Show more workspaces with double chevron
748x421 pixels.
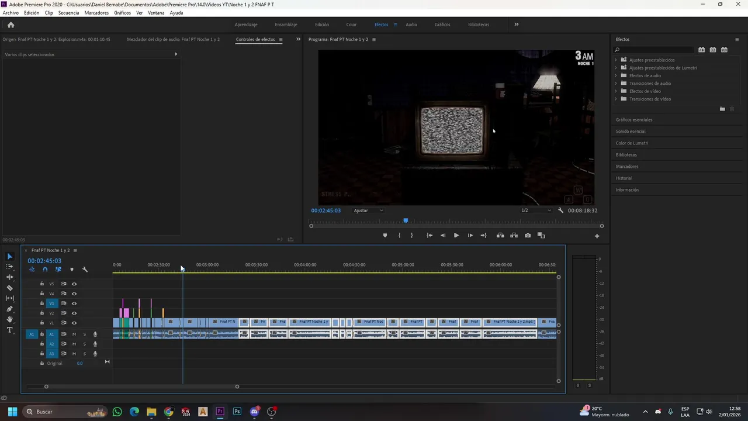click(516, 25)
